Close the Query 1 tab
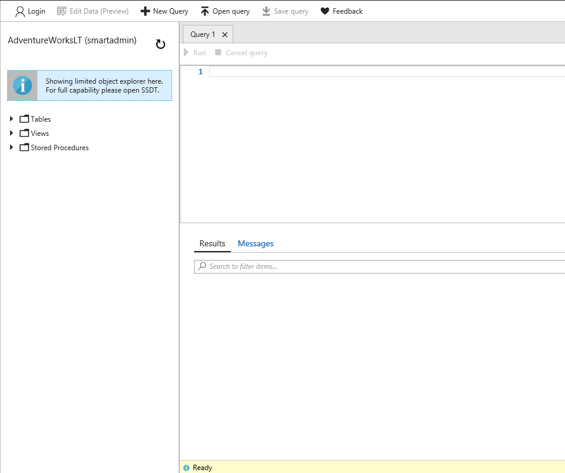Image resolution: width=565 pixels, height=473 pixels. pos(225,35)
